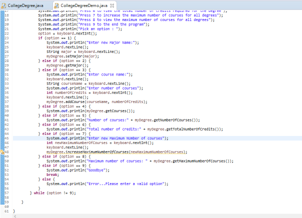
Task: Click the text "Press 9 to the end the program"
Action: point(112,24)
